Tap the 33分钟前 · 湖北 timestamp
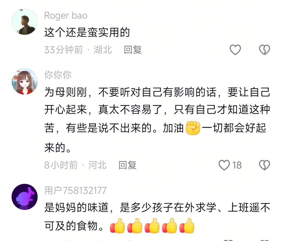 78,50
